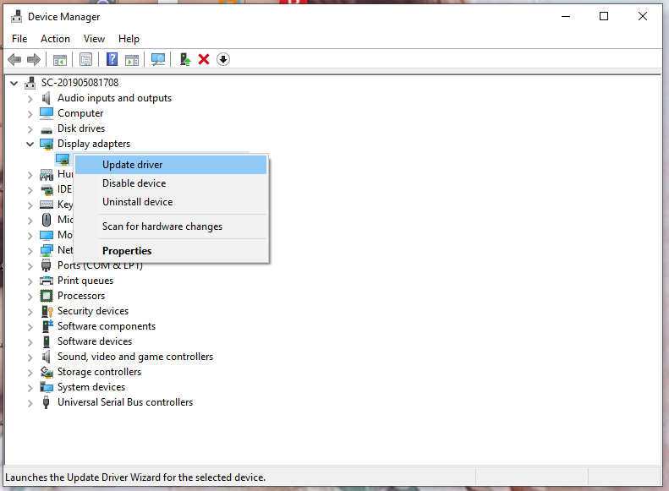Expand the Security devices chevron
669x491 pixels.
pos(30,312)
